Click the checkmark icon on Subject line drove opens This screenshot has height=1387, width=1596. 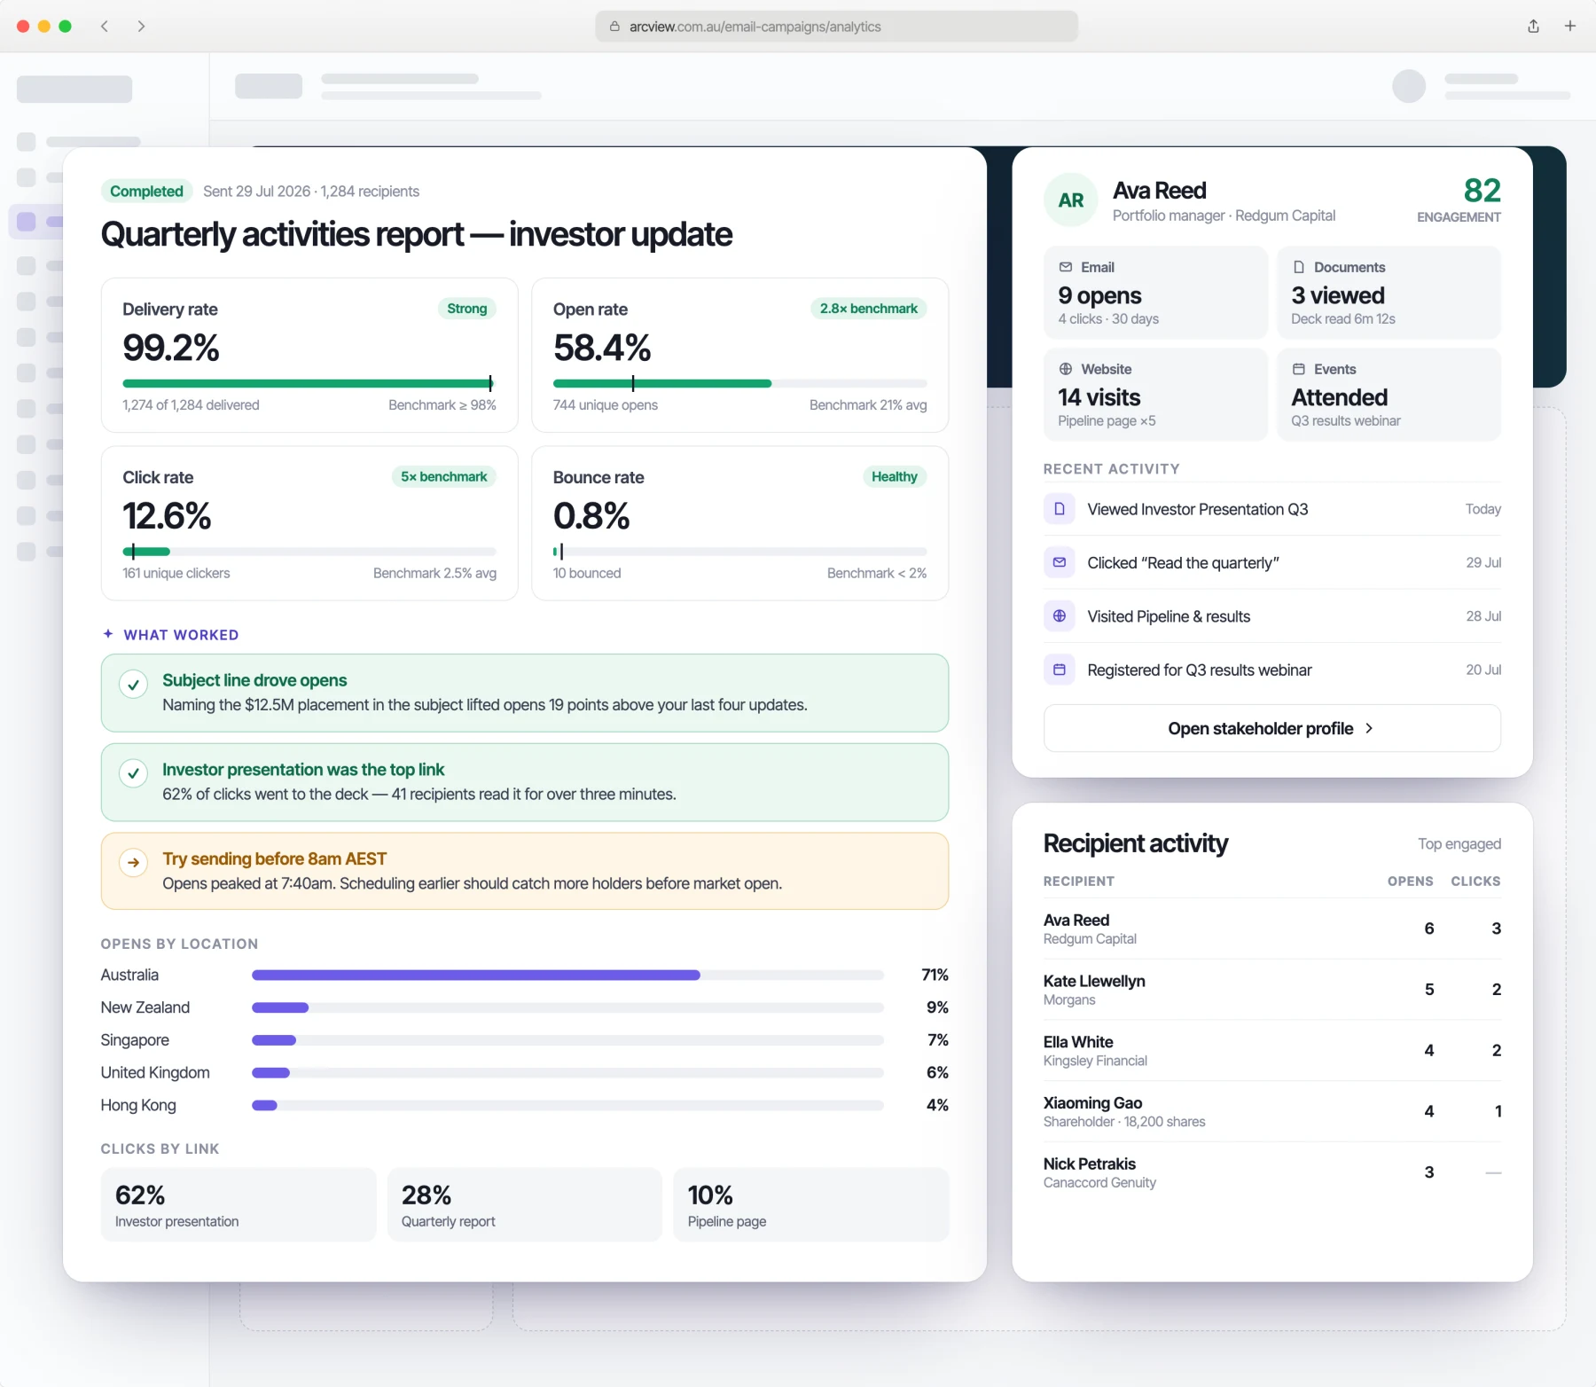pos(133,684)
